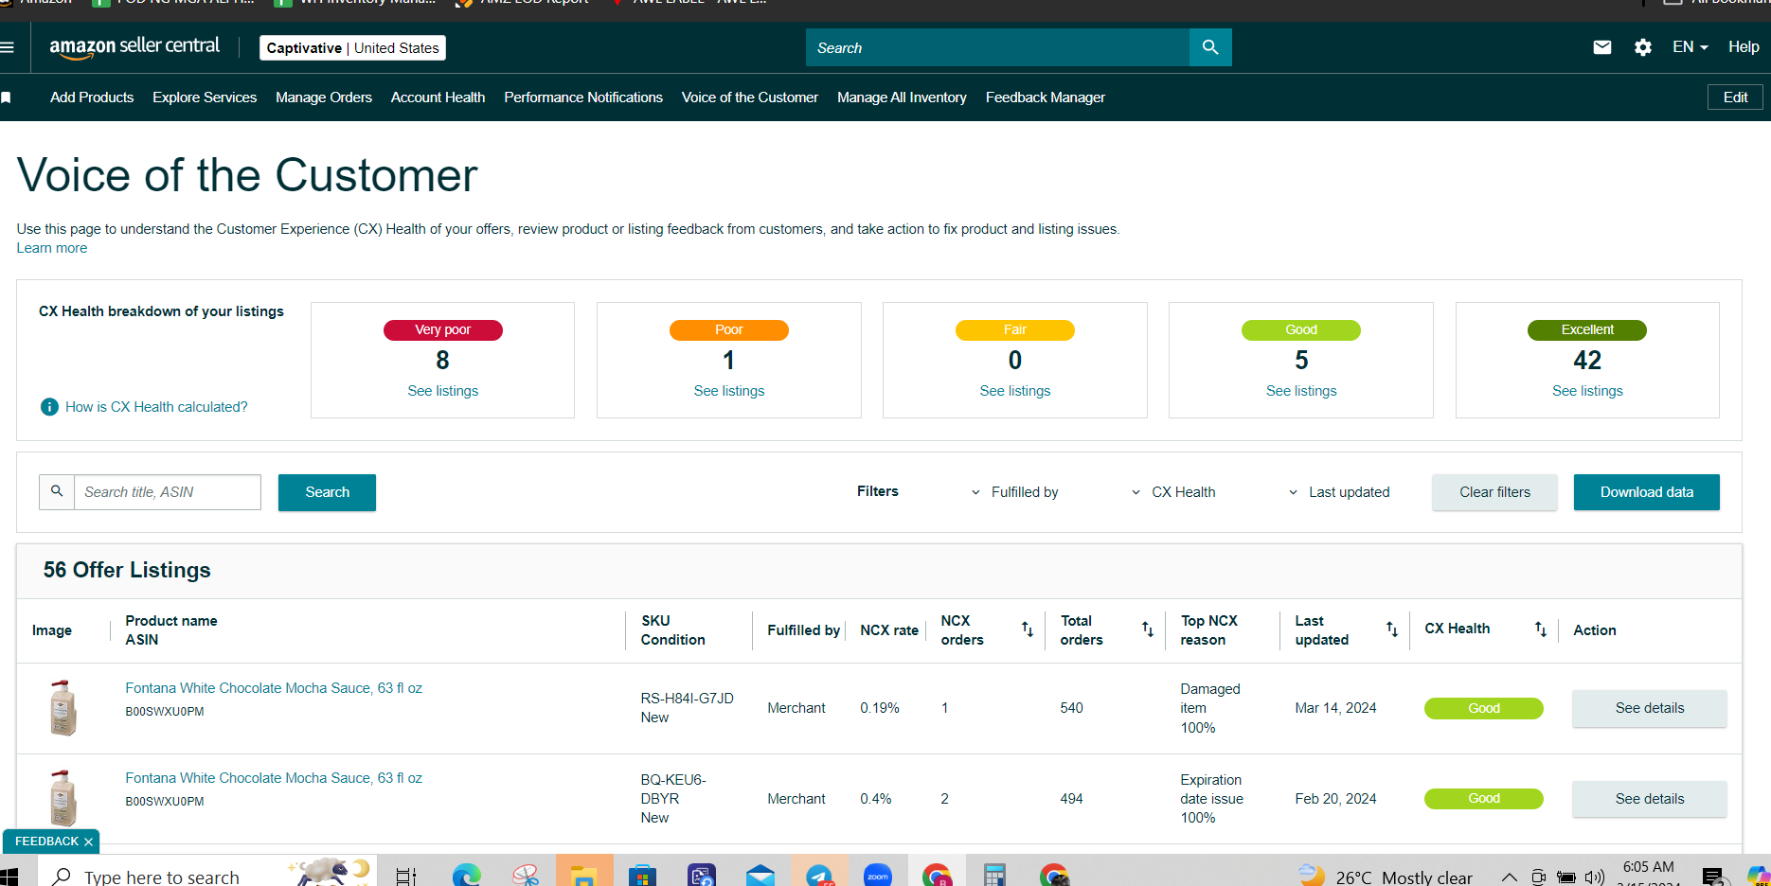Image resolution: width=1771 pixels, height=886 pixels.
Task: Open Feedback Manager nav item
Action: coord(1046,97)
